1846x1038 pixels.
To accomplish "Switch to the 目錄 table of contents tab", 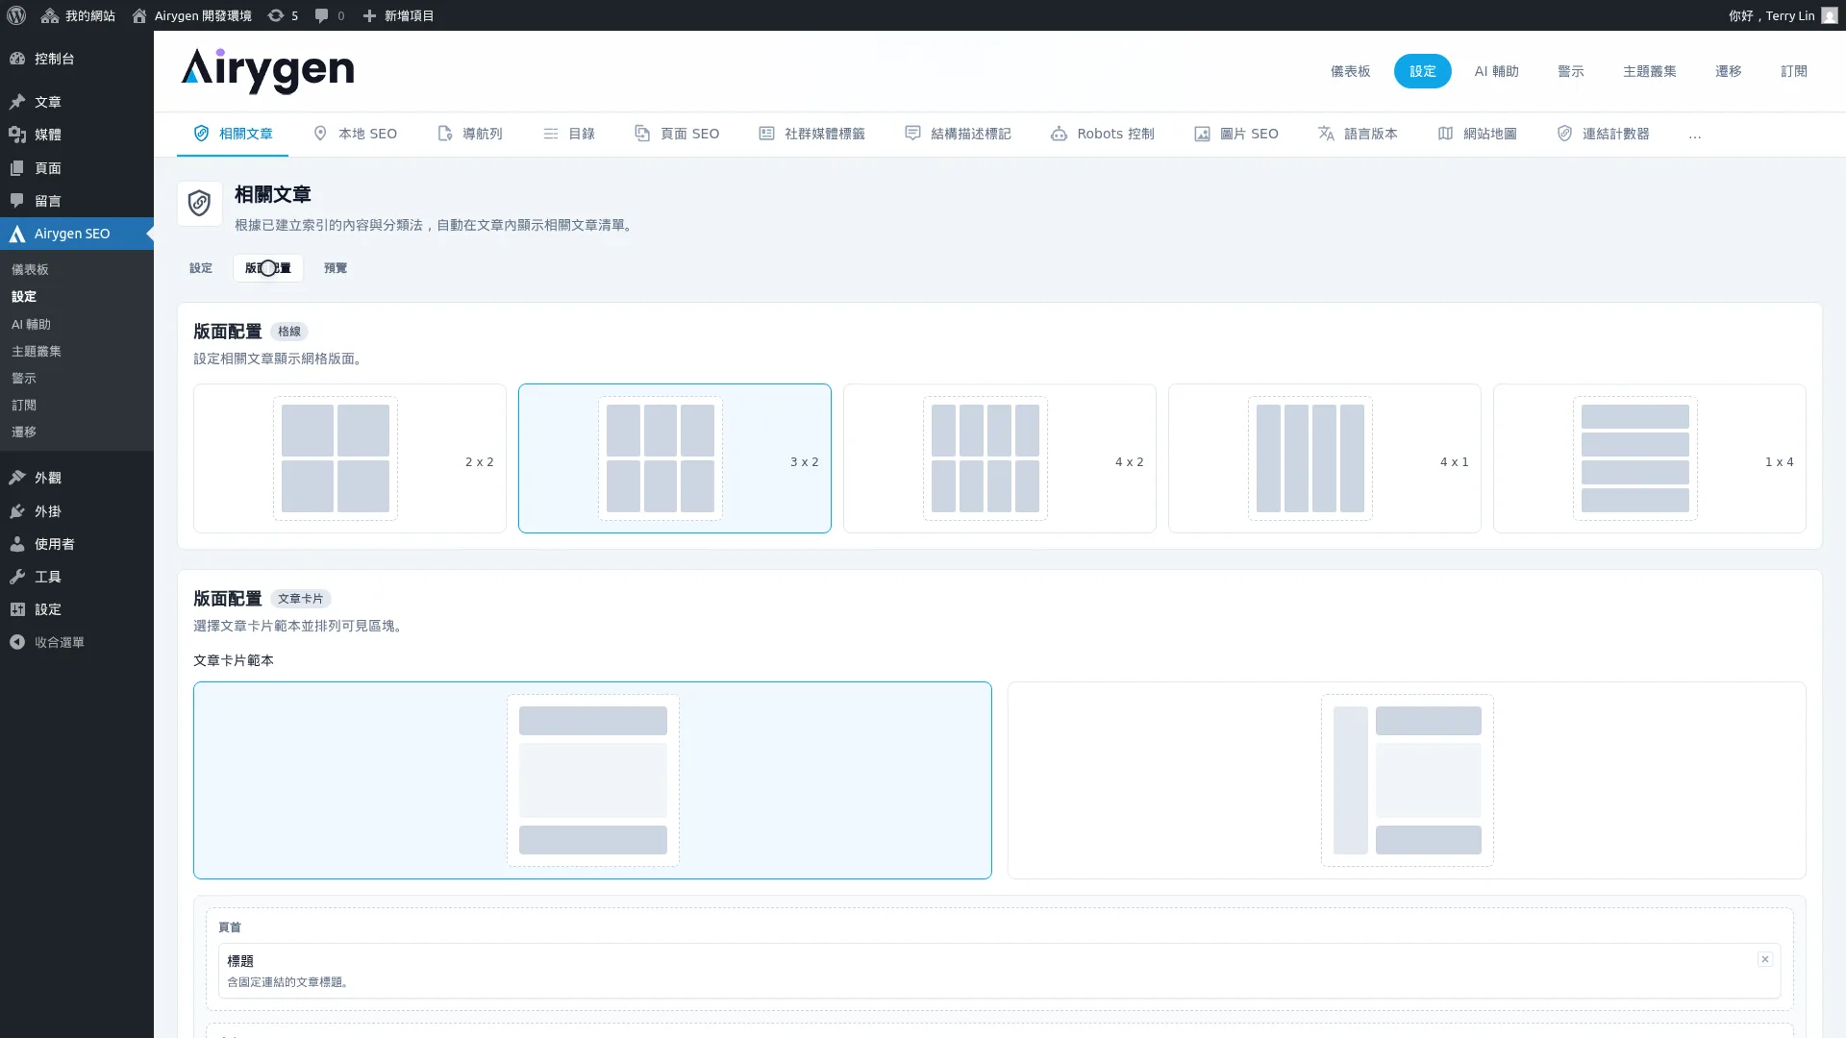I will 569,134.
